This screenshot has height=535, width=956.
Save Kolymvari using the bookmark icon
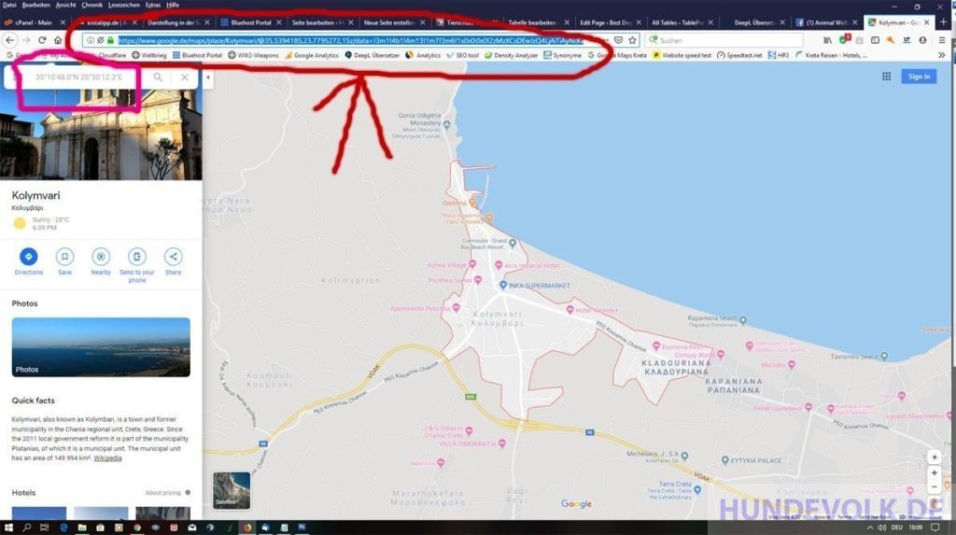64,257
